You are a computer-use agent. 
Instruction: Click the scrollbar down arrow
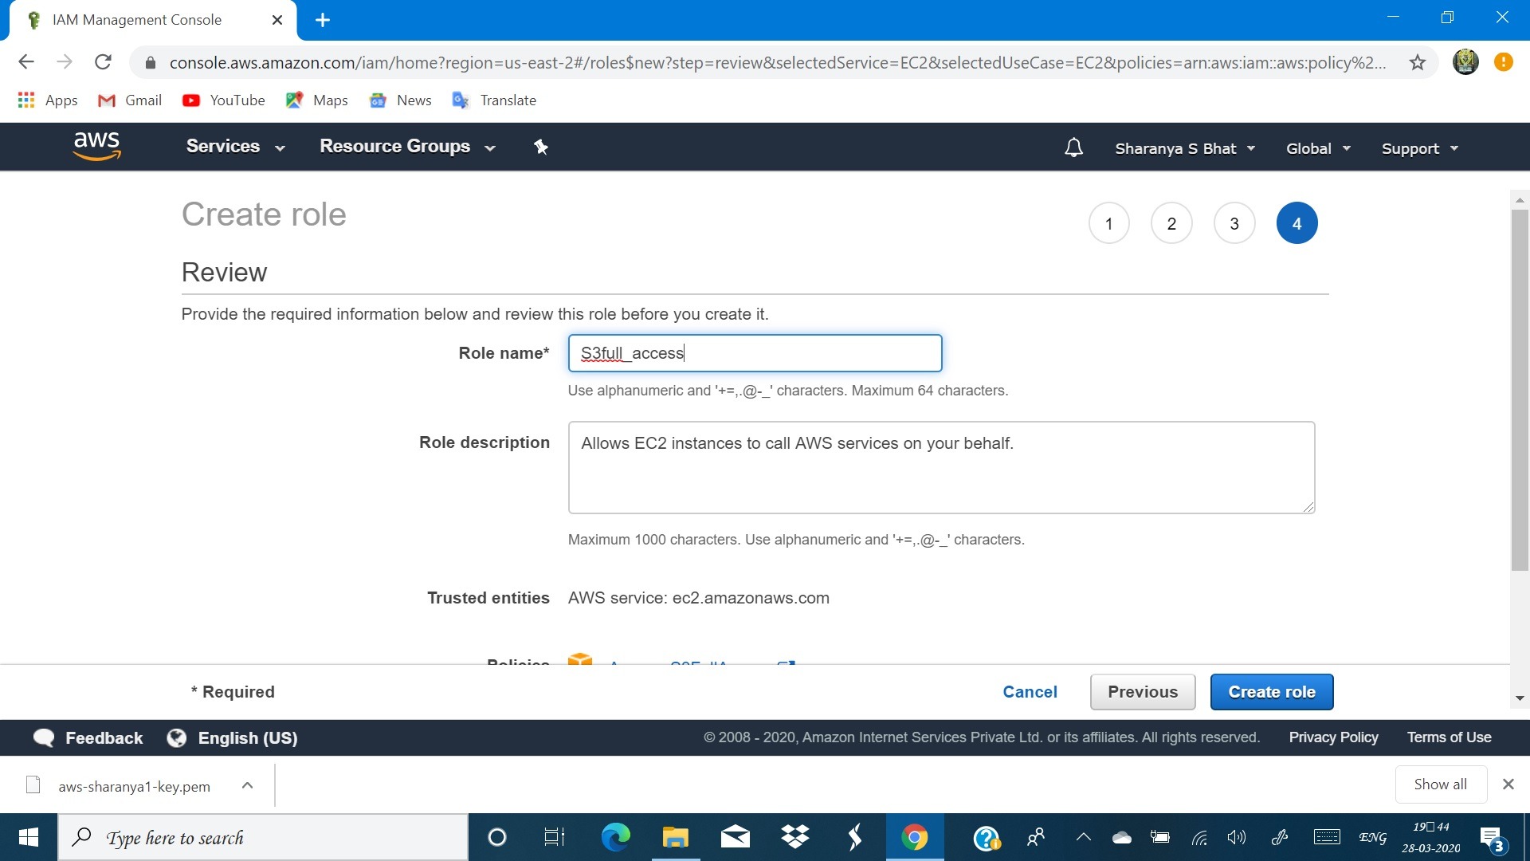coord(1520,698)
